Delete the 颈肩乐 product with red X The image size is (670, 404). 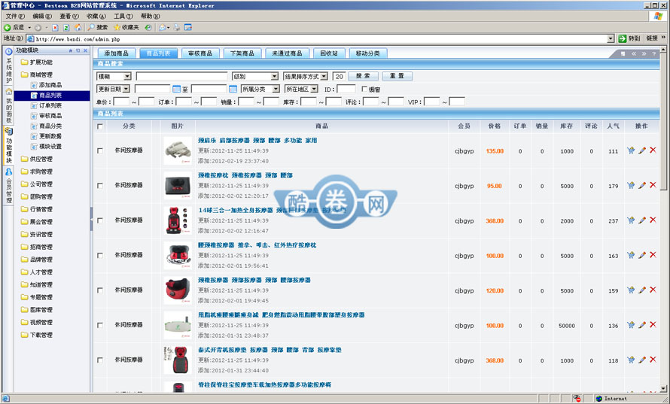tap(653, 150)
